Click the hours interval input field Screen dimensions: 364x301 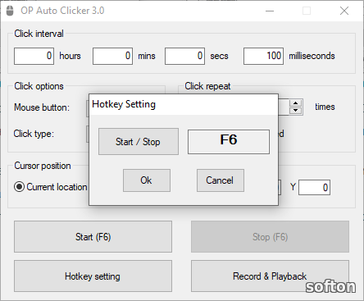34,56
